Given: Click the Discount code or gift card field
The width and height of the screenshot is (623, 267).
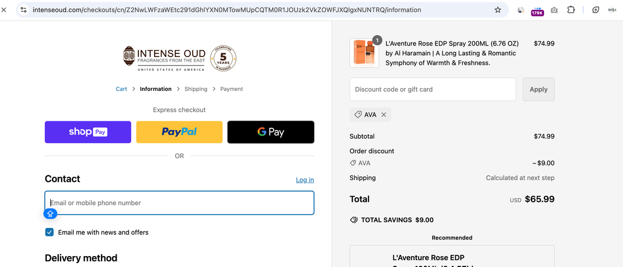Looking at the screenshot, I should pos(433,89).
